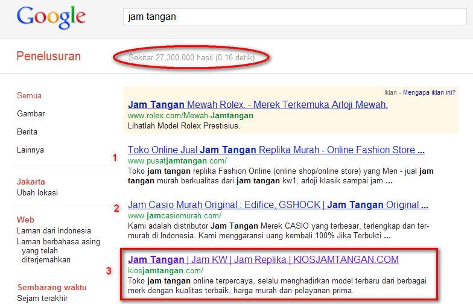The image size is (473, 304).
Task: Open 'Toko Online Jual Jam Tangan Replika Murah' result
Action: click(276, 150)
